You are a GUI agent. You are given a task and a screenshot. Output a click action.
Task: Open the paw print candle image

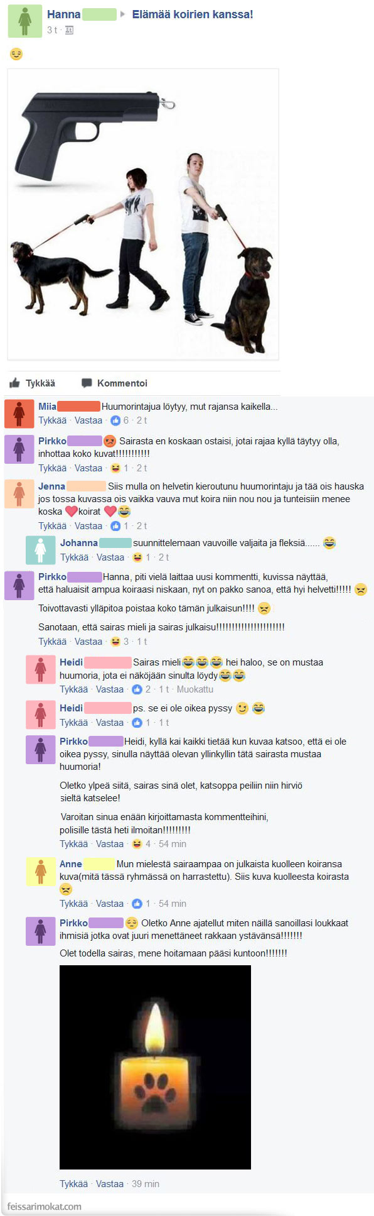[x=155, y=1067]
